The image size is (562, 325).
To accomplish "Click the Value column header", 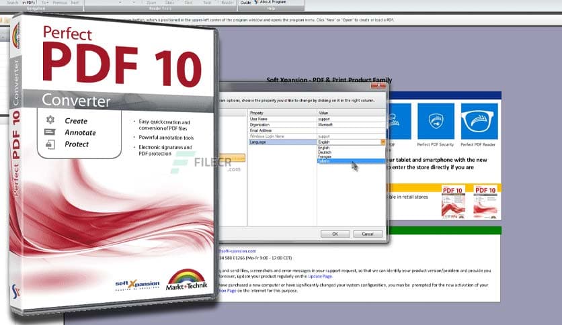I will coord(351,113).
